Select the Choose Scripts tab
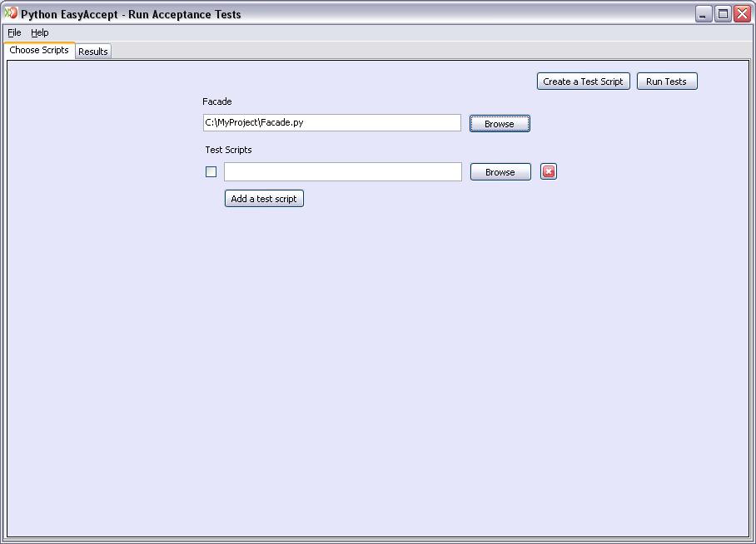The height and width of the screenshot is (544, 756). pyautogui.click(x=38, y=50)
